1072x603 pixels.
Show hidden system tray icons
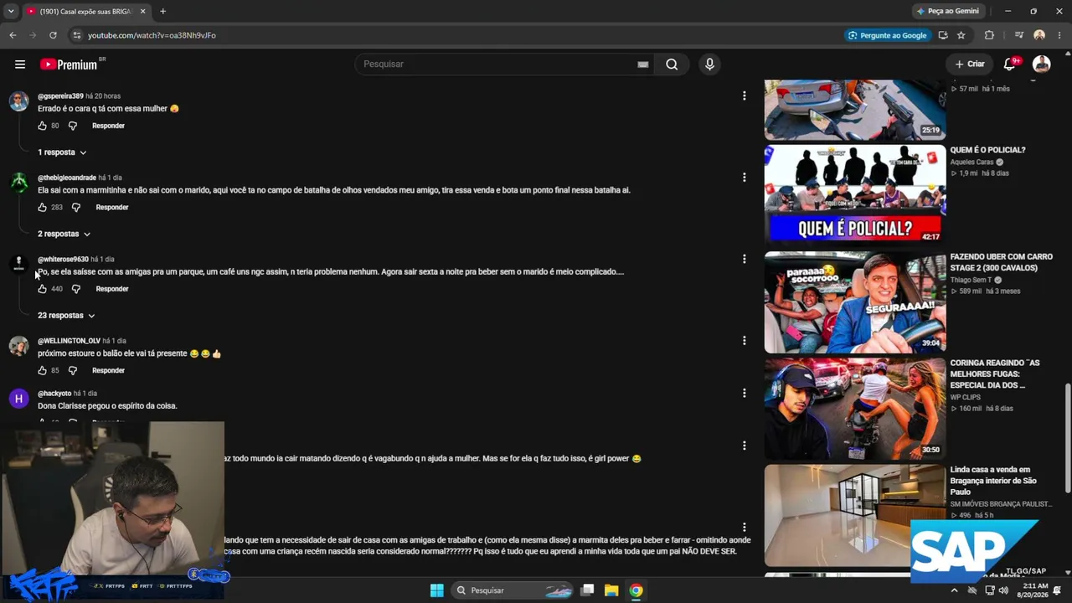coord(954,590)
